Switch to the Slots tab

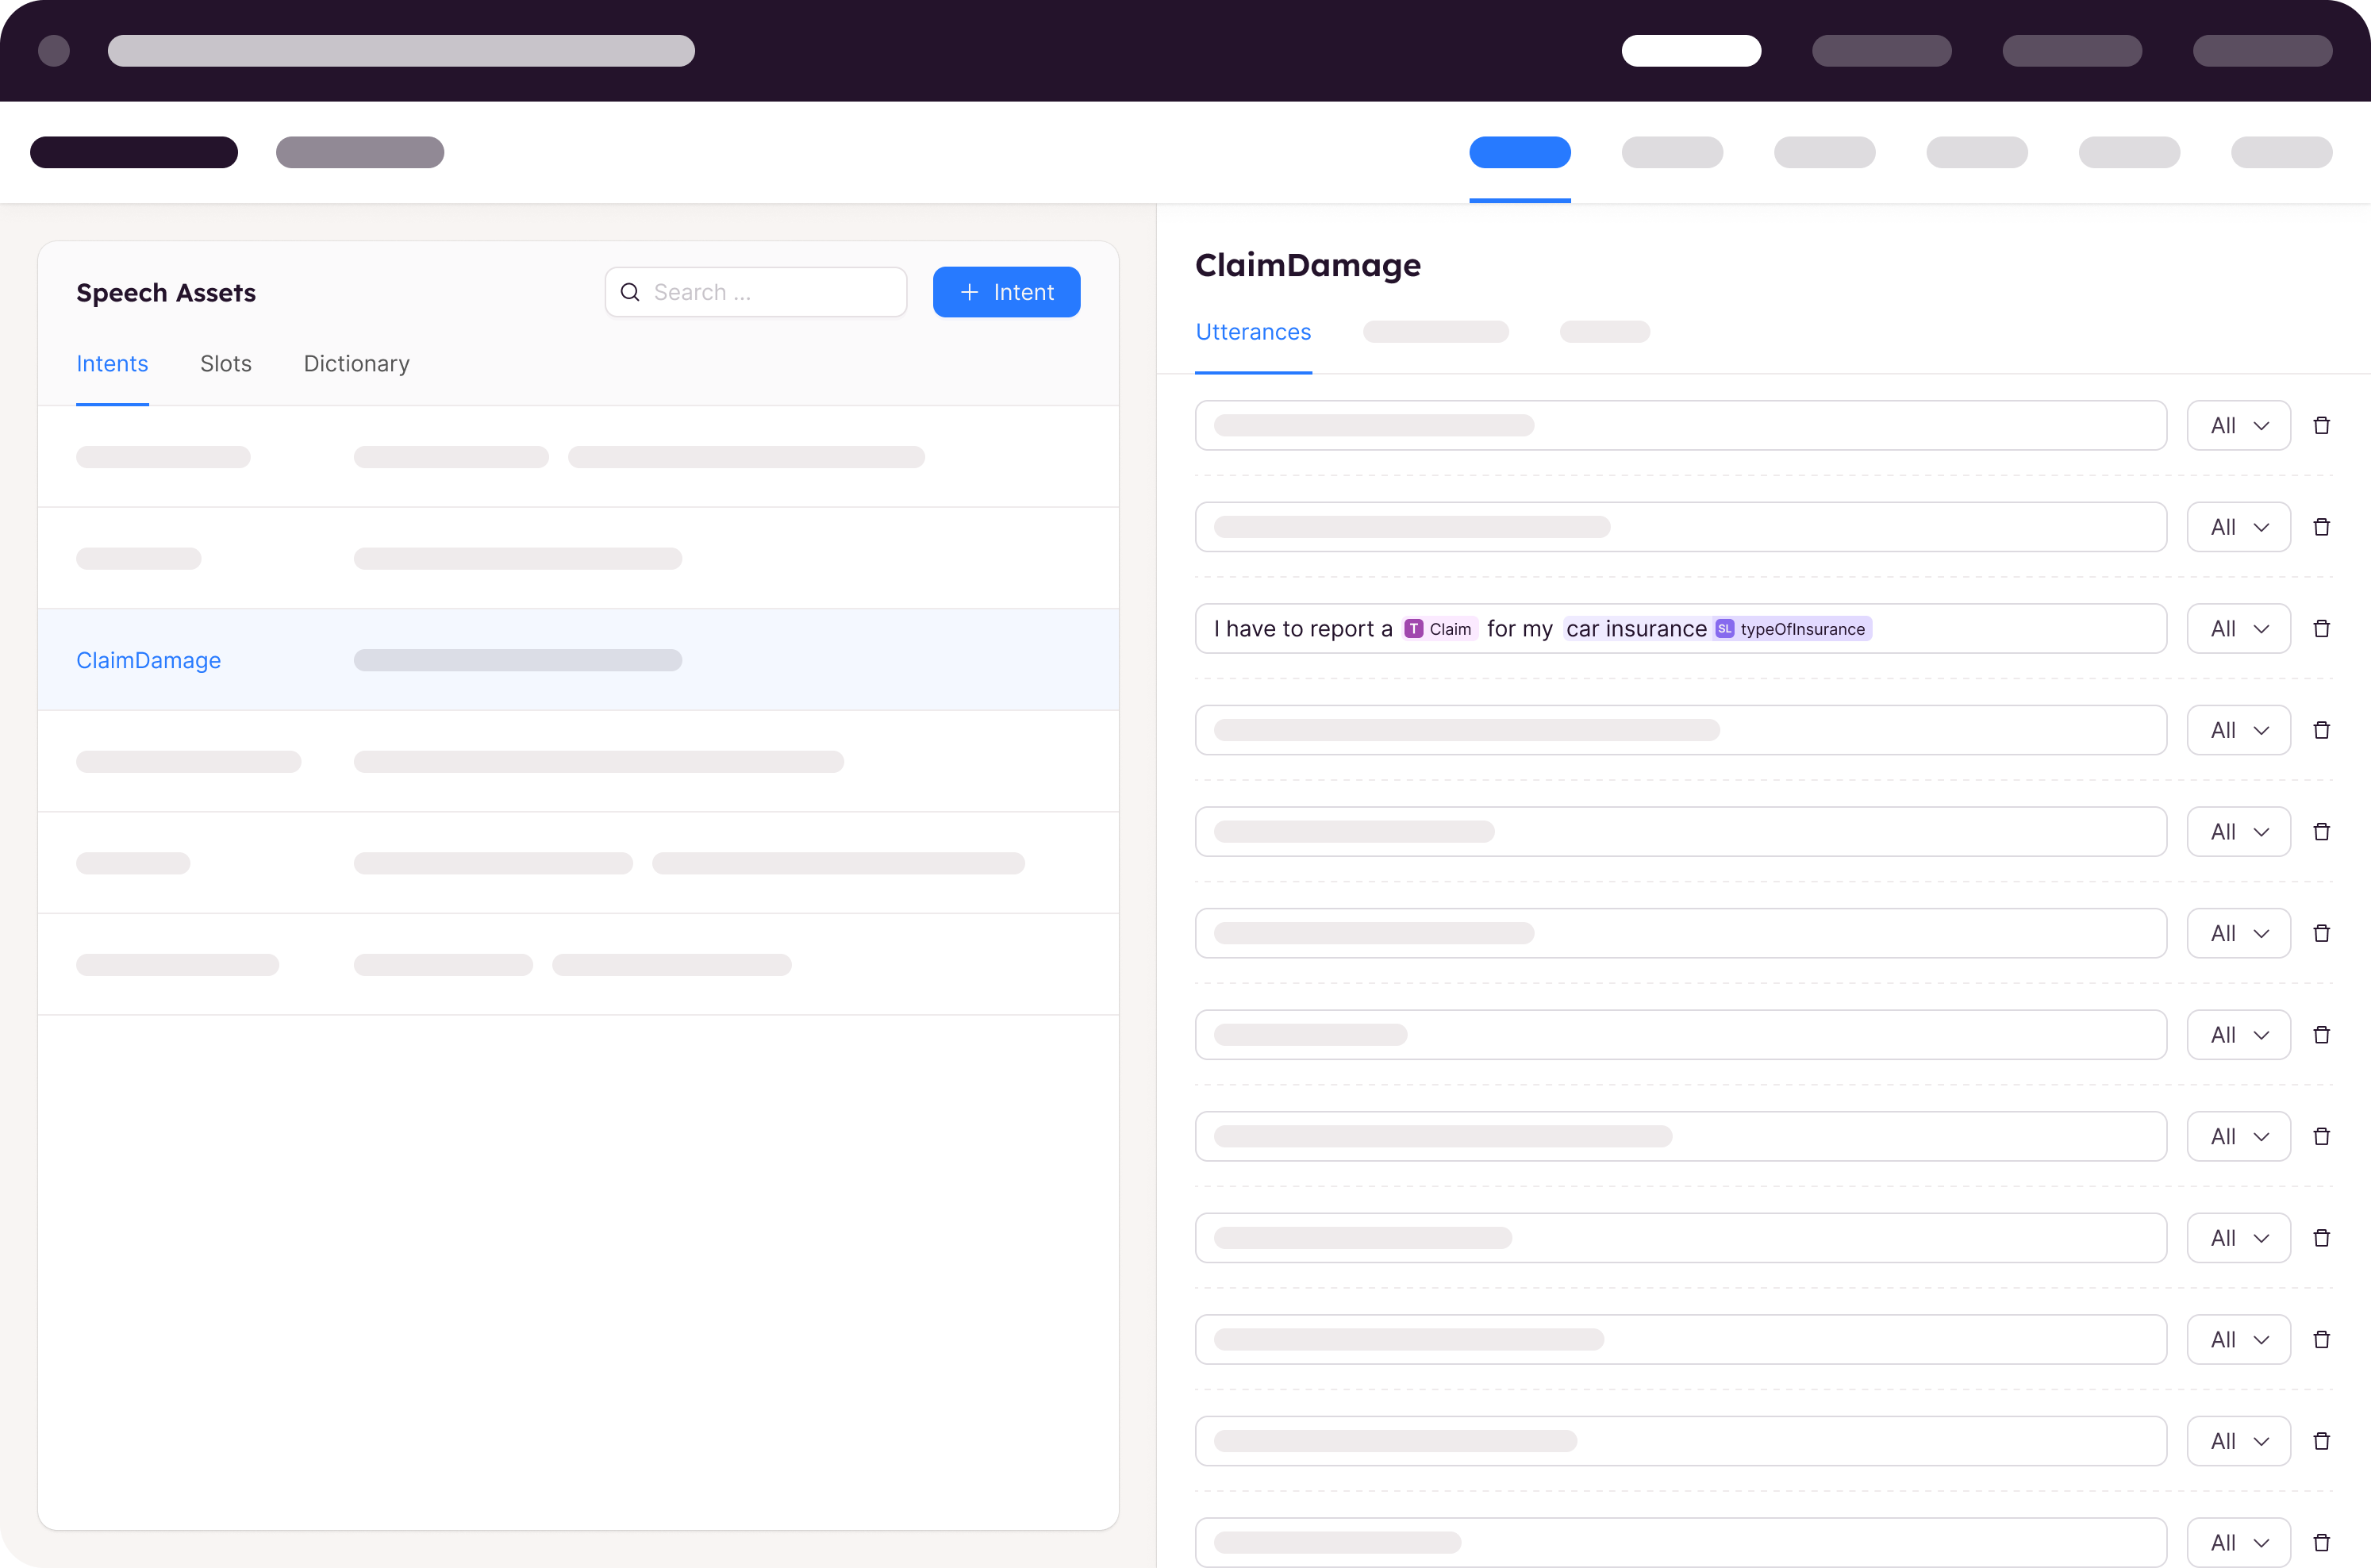[226, 364]
